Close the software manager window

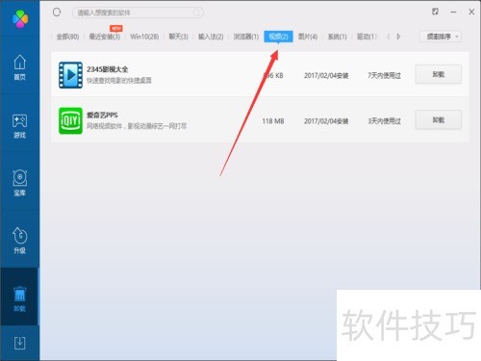point(471,12)
